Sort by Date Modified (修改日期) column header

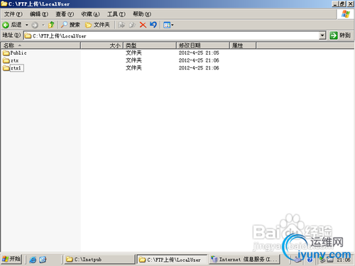[x=203, y=45]
